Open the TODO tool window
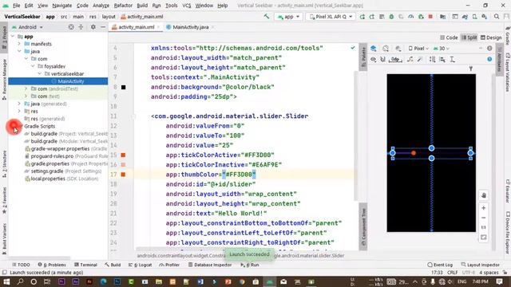Screen dimensions: 511x287 (x=21, y=265)
